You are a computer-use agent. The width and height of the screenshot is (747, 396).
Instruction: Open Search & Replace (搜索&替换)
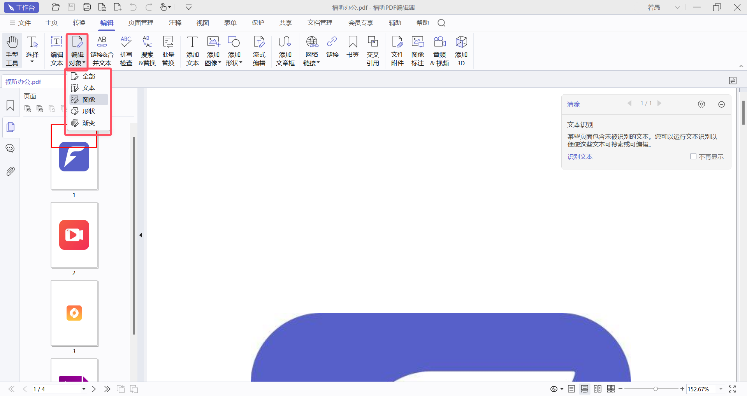(x=147, y=51)
